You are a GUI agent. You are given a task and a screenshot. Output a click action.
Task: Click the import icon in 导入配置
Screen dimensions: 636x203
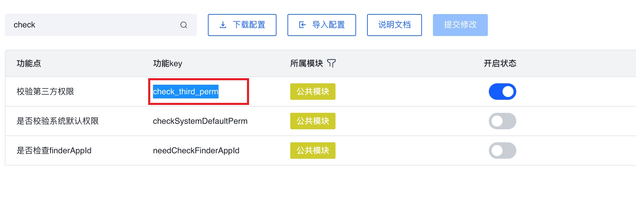tap(302, 25)
